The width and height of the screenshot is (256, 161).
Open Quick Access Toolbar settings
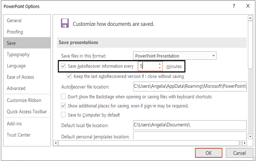click(27, 111)
